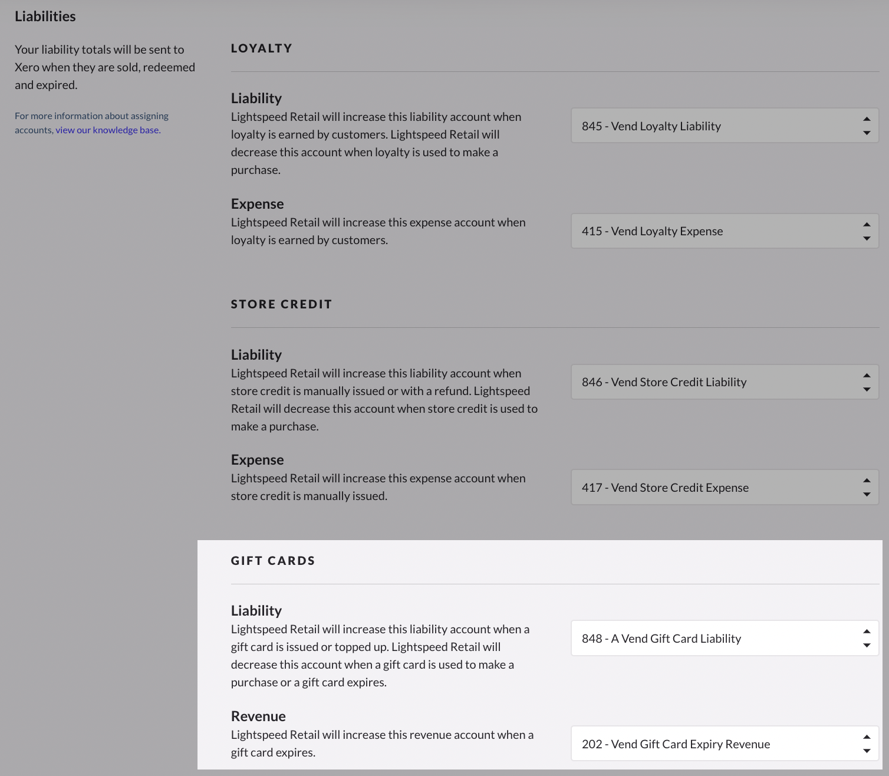The height and width of the screenshot is (776, 889).
Task: Open the 415 - Vend Loyalty Expense dropdown
Action: coord(725,231)
